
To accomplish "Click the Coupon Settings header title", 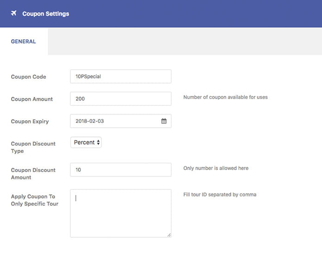I will click(46, 14).
